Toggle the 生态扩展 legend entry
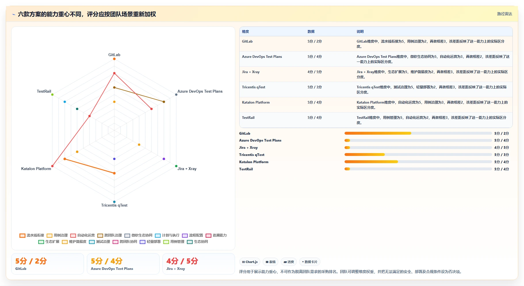 pyautogui.click(x=49, y=242)
